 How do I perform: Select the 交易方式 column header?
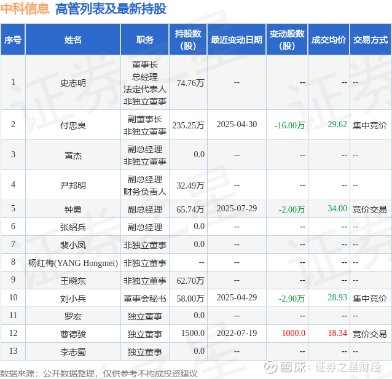click(x=370, y=39)
